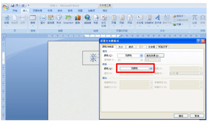Open the dialog help question-mark button

click(x=198, y=41)
